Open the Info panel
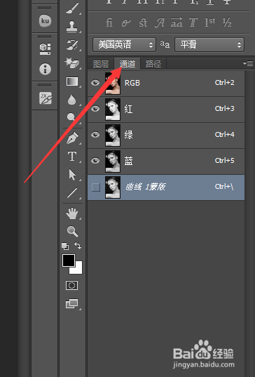Viewport: 255px width, 377px height. point(45,70)
